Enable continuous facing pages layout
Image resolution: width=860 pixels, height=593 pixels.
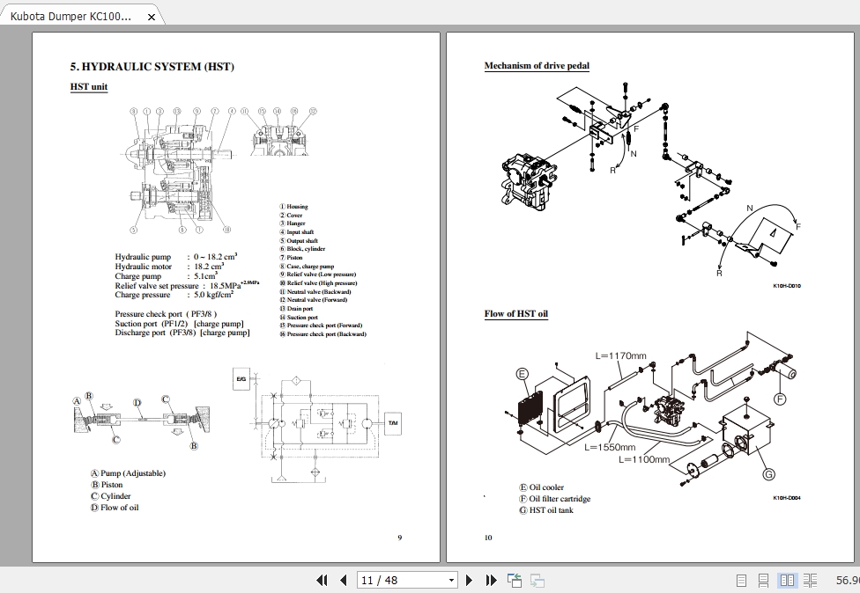pyautogui.click(x=810, y=581)
